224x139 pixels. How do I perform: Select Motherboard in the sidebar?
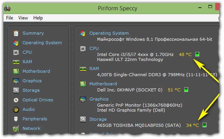tap(36, 71)
